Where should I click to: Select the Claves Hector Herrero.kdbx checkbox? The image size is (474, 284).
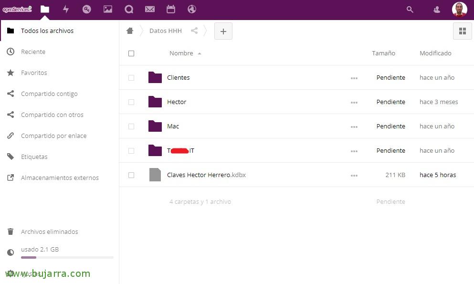tap(131, 175)
